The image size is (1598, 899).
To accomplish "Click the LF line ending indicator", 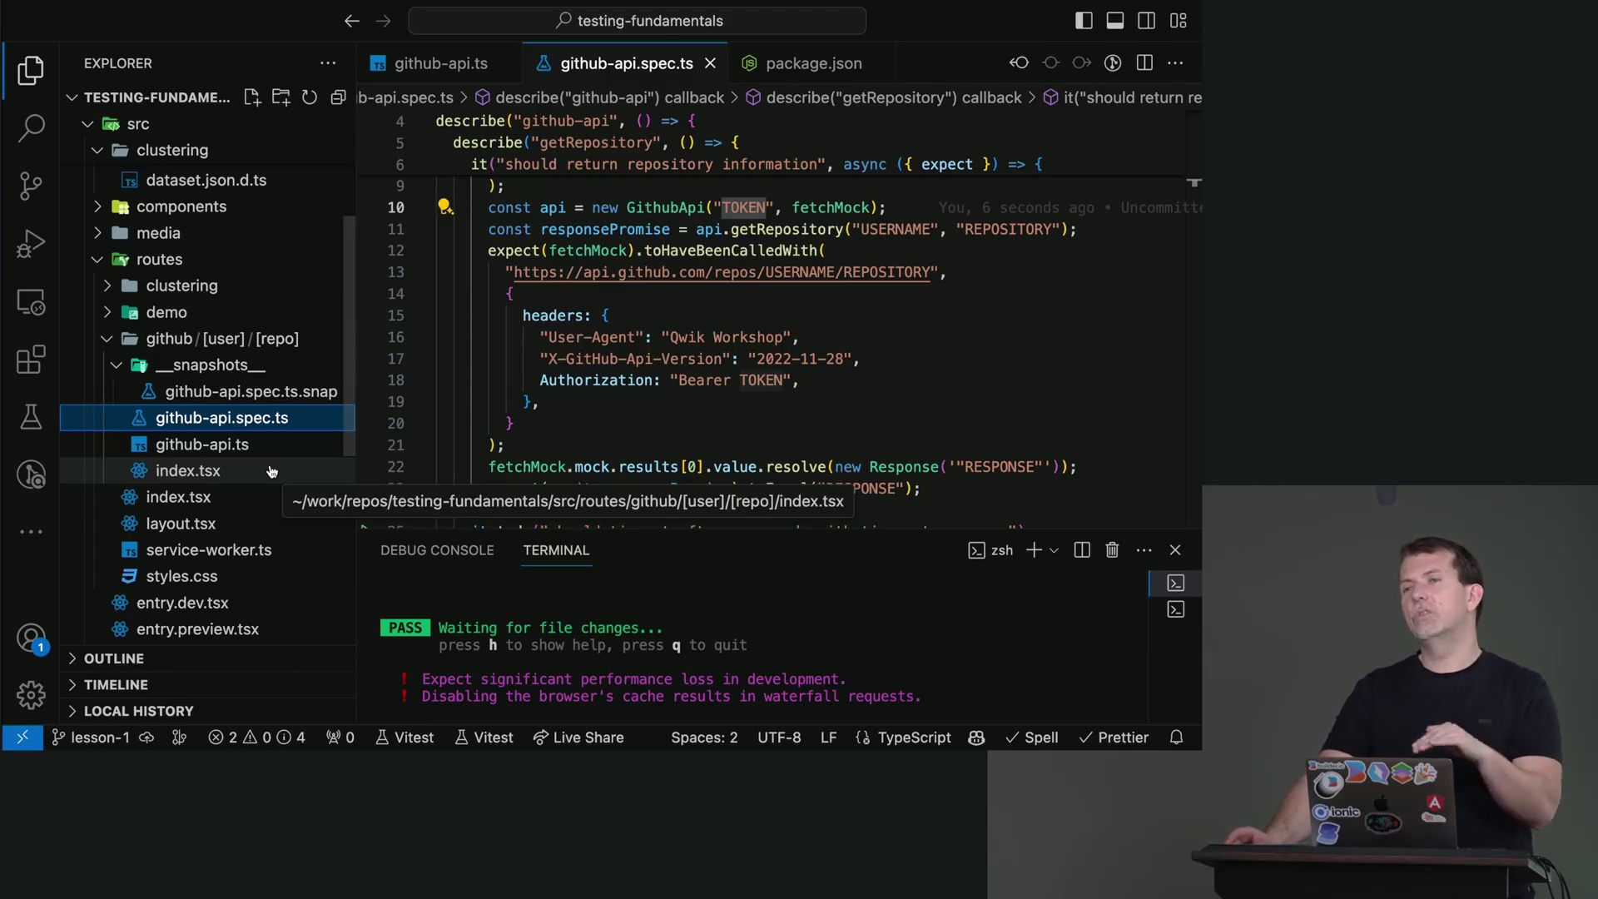I will [x=828, y=738].
